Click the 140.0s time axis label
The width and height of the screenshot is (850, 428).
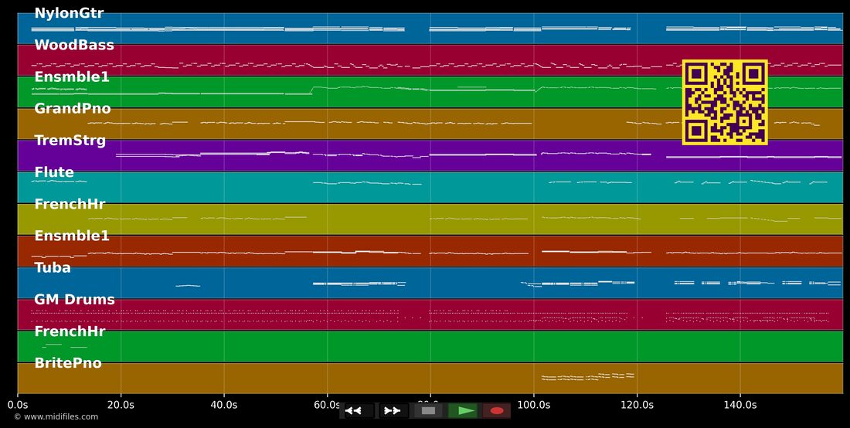point(740,405)
